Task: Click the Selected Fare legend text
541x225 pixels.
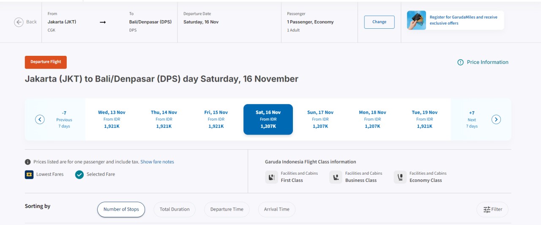Action: [x=101, y=174]
